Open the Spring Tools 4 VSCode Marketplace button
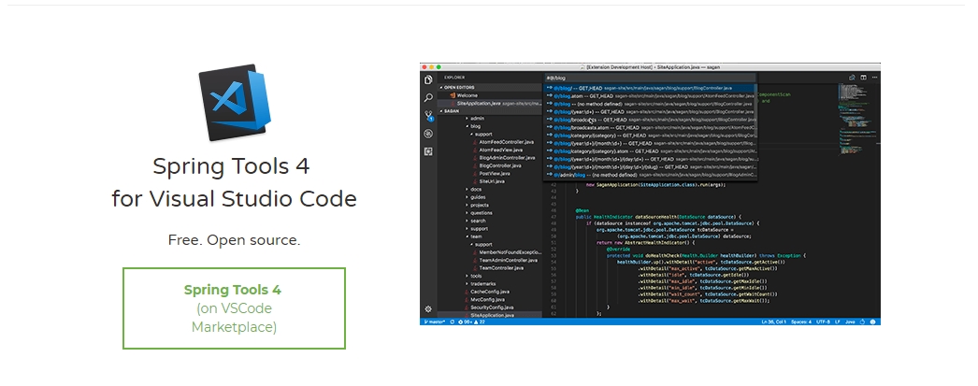The image size is (978, 386). [234, 308]
